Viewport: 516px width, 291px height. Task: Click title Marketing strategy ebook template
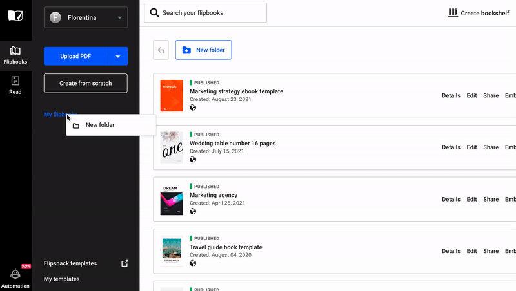point(236,91)
